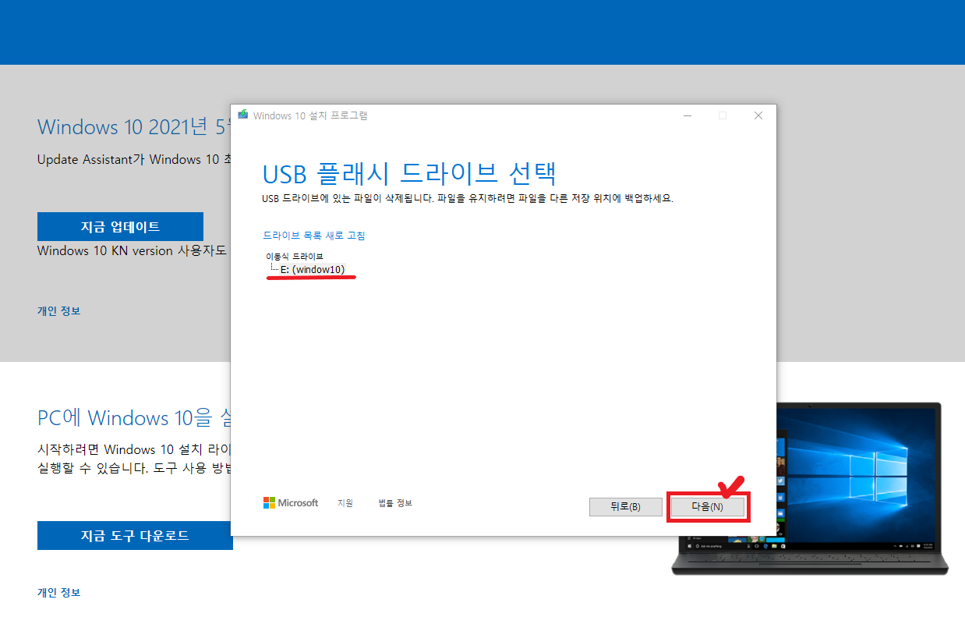Image resolution: width=965 pixels, height=642 pixels.
Task: Click the USB 플래시 드라이브 선택 heading
Action: (410, 174)
